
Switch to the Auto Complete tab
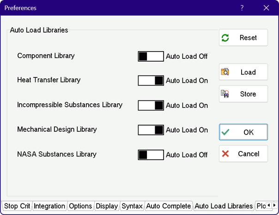pos(168,206)
